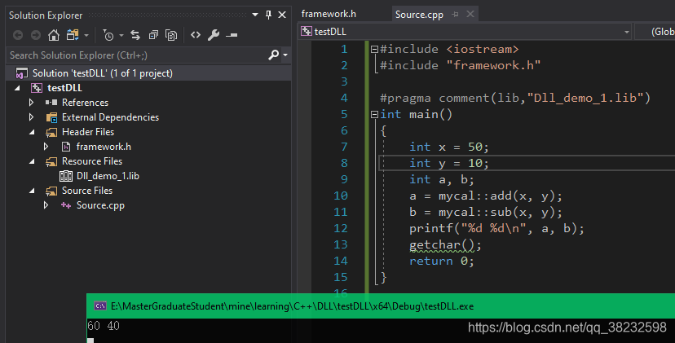Focus the Search Solution Explorer field

coord(136,55)
